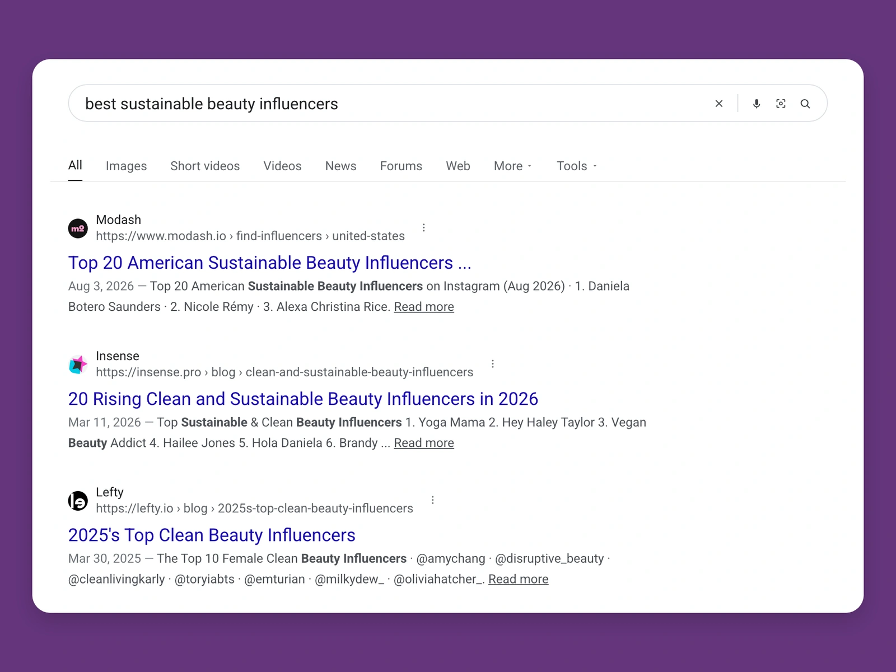The width and height of the screenshot is (896, 672).
Task: Open the Modash result options menu
Action: tap(424, 227)
